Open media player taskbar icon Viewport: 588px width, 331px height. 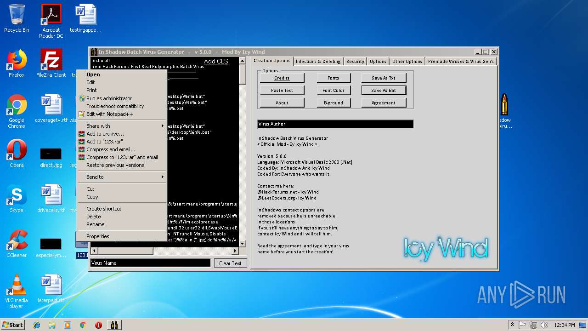tap(68, 325)
